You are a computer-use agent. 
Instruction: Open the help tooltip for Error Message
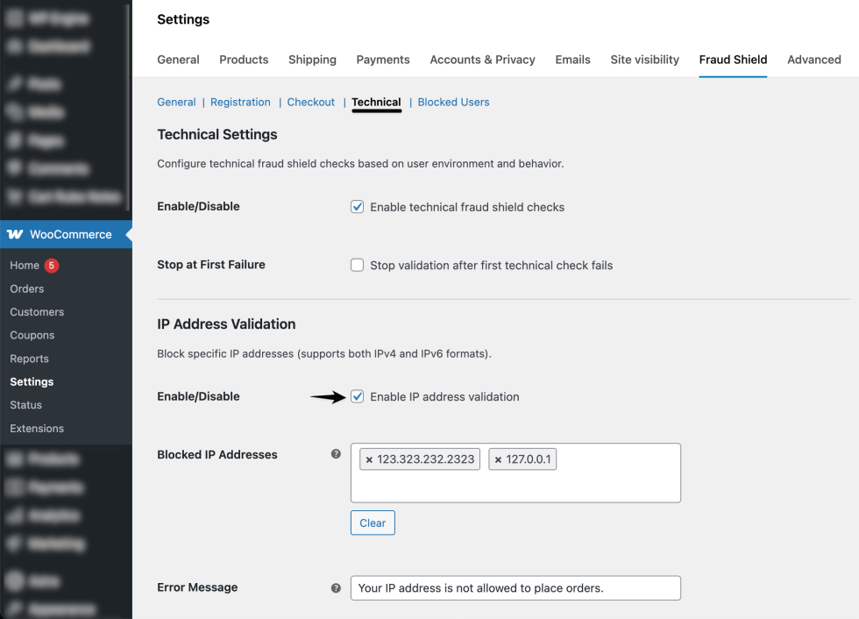coord(336,587)
